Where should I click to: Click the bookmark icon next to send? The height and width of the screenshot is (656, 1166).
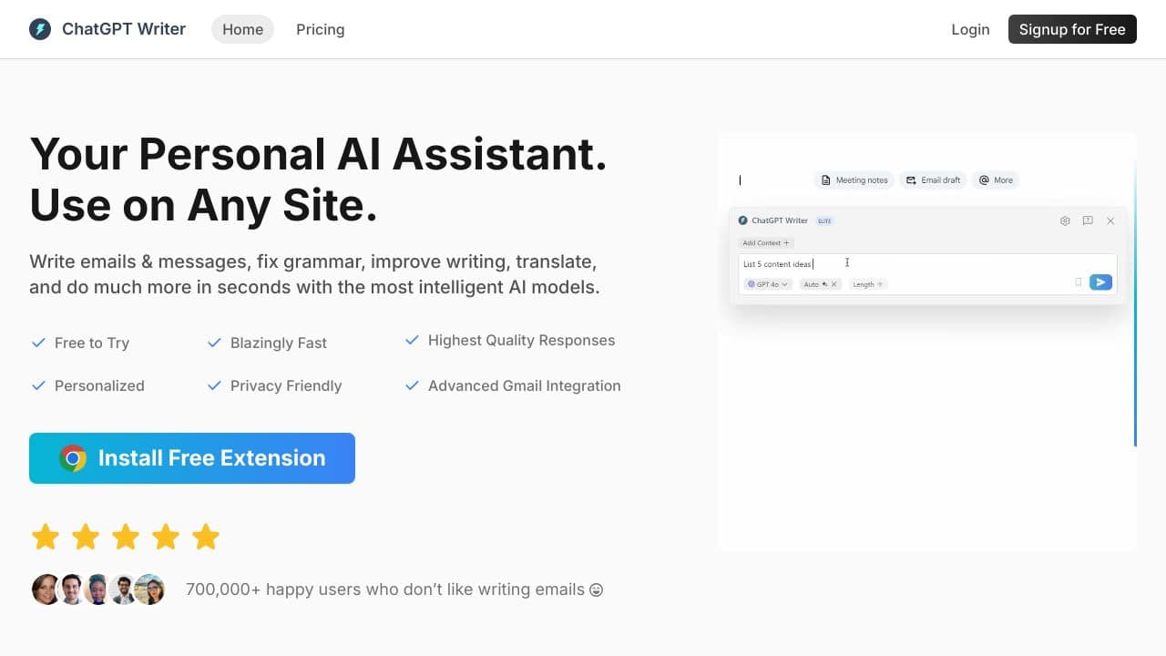pos(1079,282)
